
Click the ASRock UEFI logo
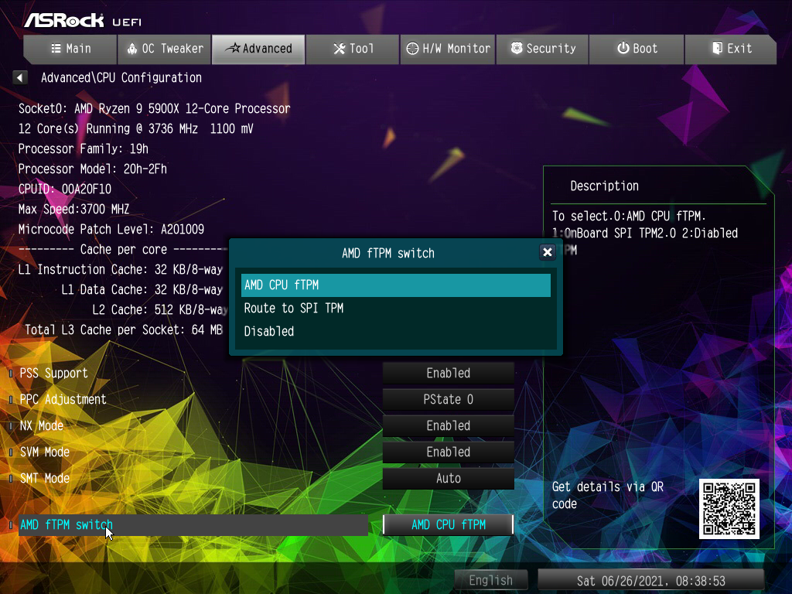pyautogui.click(x=83, y=20)
